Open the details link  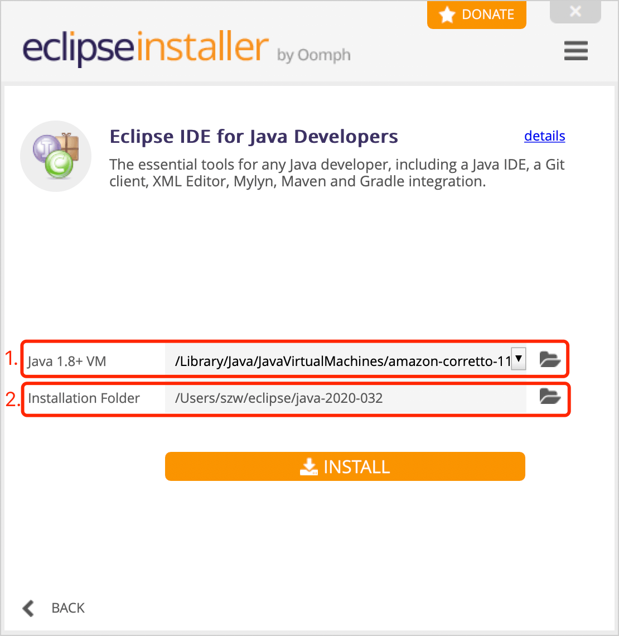(x=544, y=136)
